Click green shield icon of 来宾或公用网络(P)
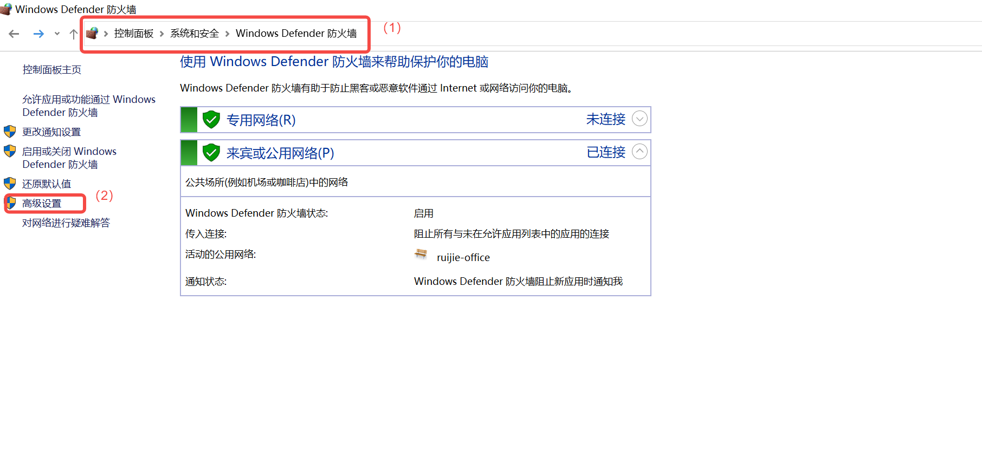This screenshot has height=469, width=982. click(211, 153)
